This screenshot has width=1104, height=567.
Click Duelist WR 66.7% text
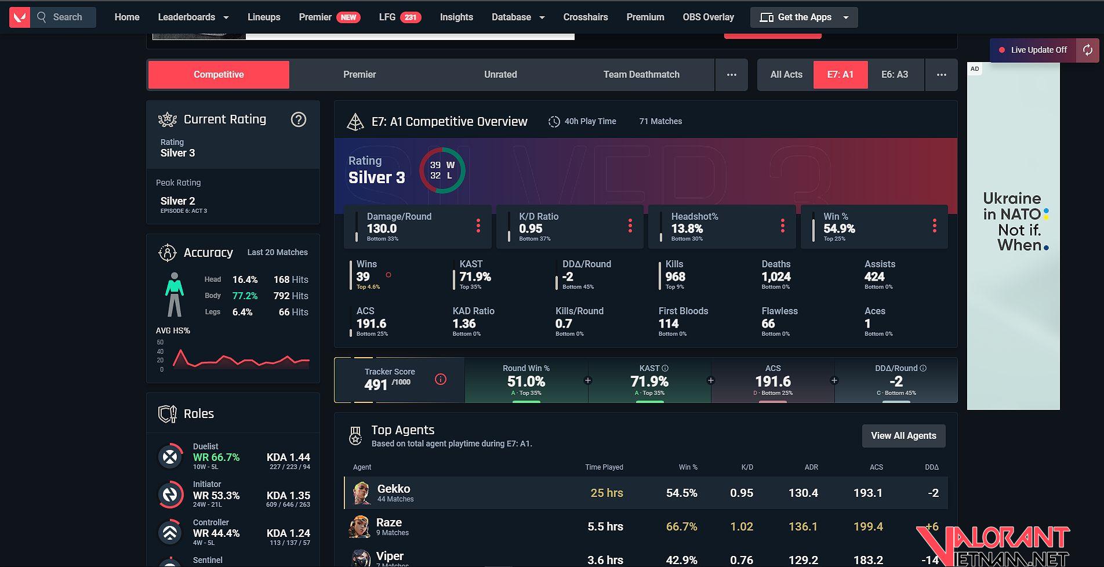[216, 457]
